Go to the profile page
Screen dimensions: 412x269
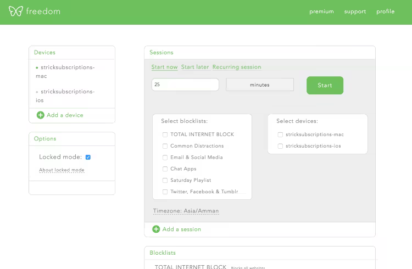tap(385, 12)
